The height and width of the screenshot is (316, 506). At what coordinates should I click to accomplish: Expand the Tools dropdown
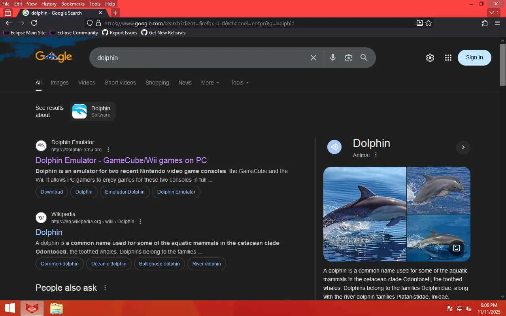click(240, 83)
